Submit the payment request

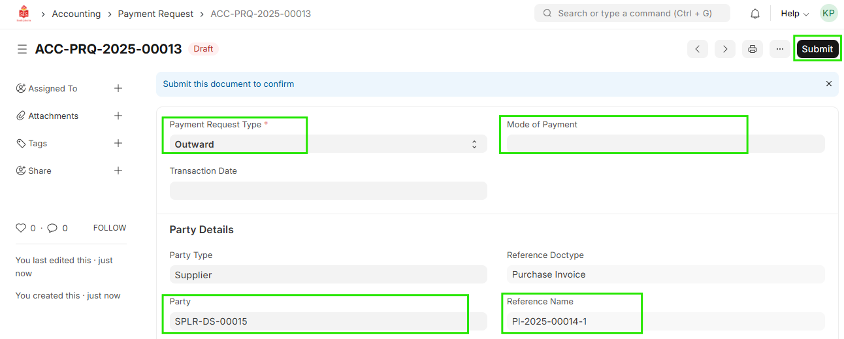tap(817, 49)
